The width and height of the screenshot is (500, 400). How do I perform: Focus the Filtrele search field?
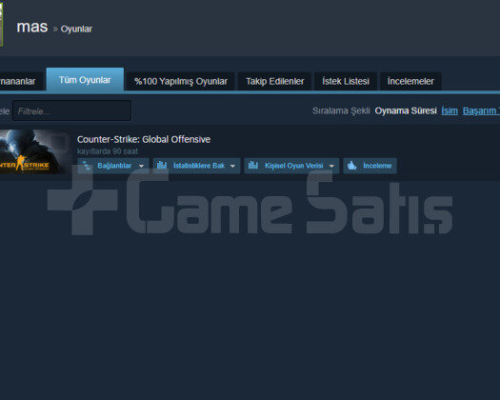click(x=72, y=110)
